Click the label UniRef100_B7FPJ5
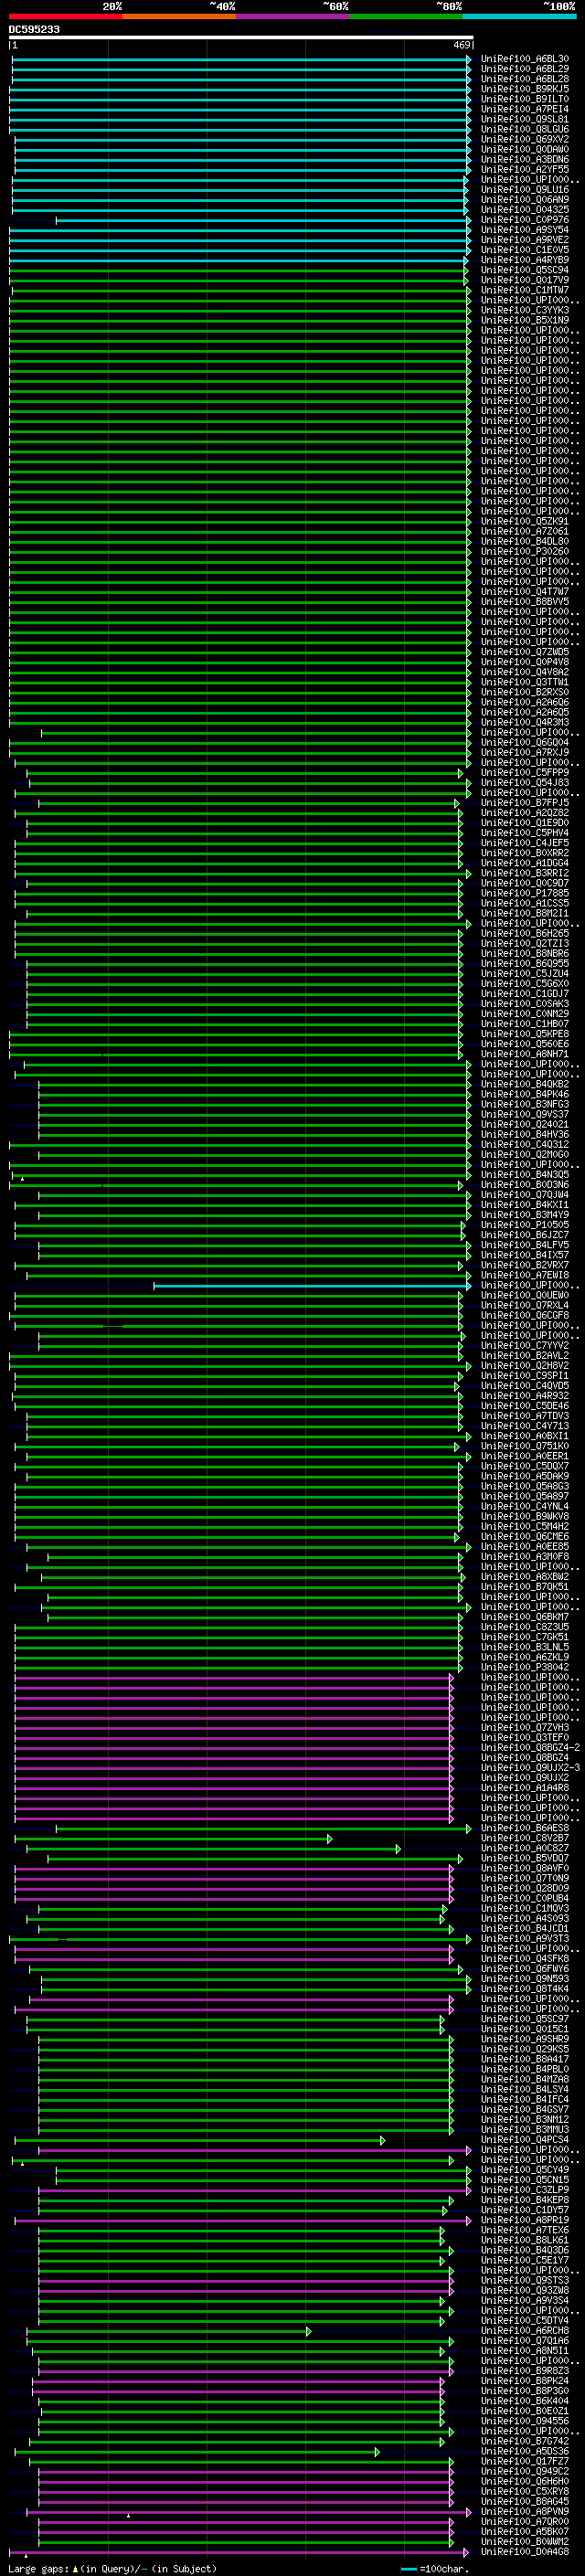The width and height of the screenshot is (585, 2576). tap(525, 803)
